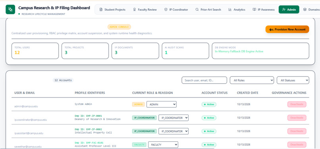Screen dimensions: 320x149
Task: Click the saveethar@campus.edu email
Action: (x=28, y=147)
